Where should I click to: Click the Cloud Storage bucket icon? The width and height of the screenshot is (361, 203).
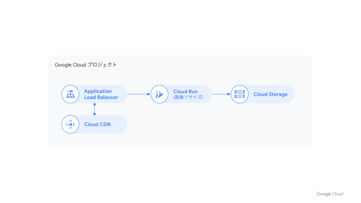coord(239,94)
